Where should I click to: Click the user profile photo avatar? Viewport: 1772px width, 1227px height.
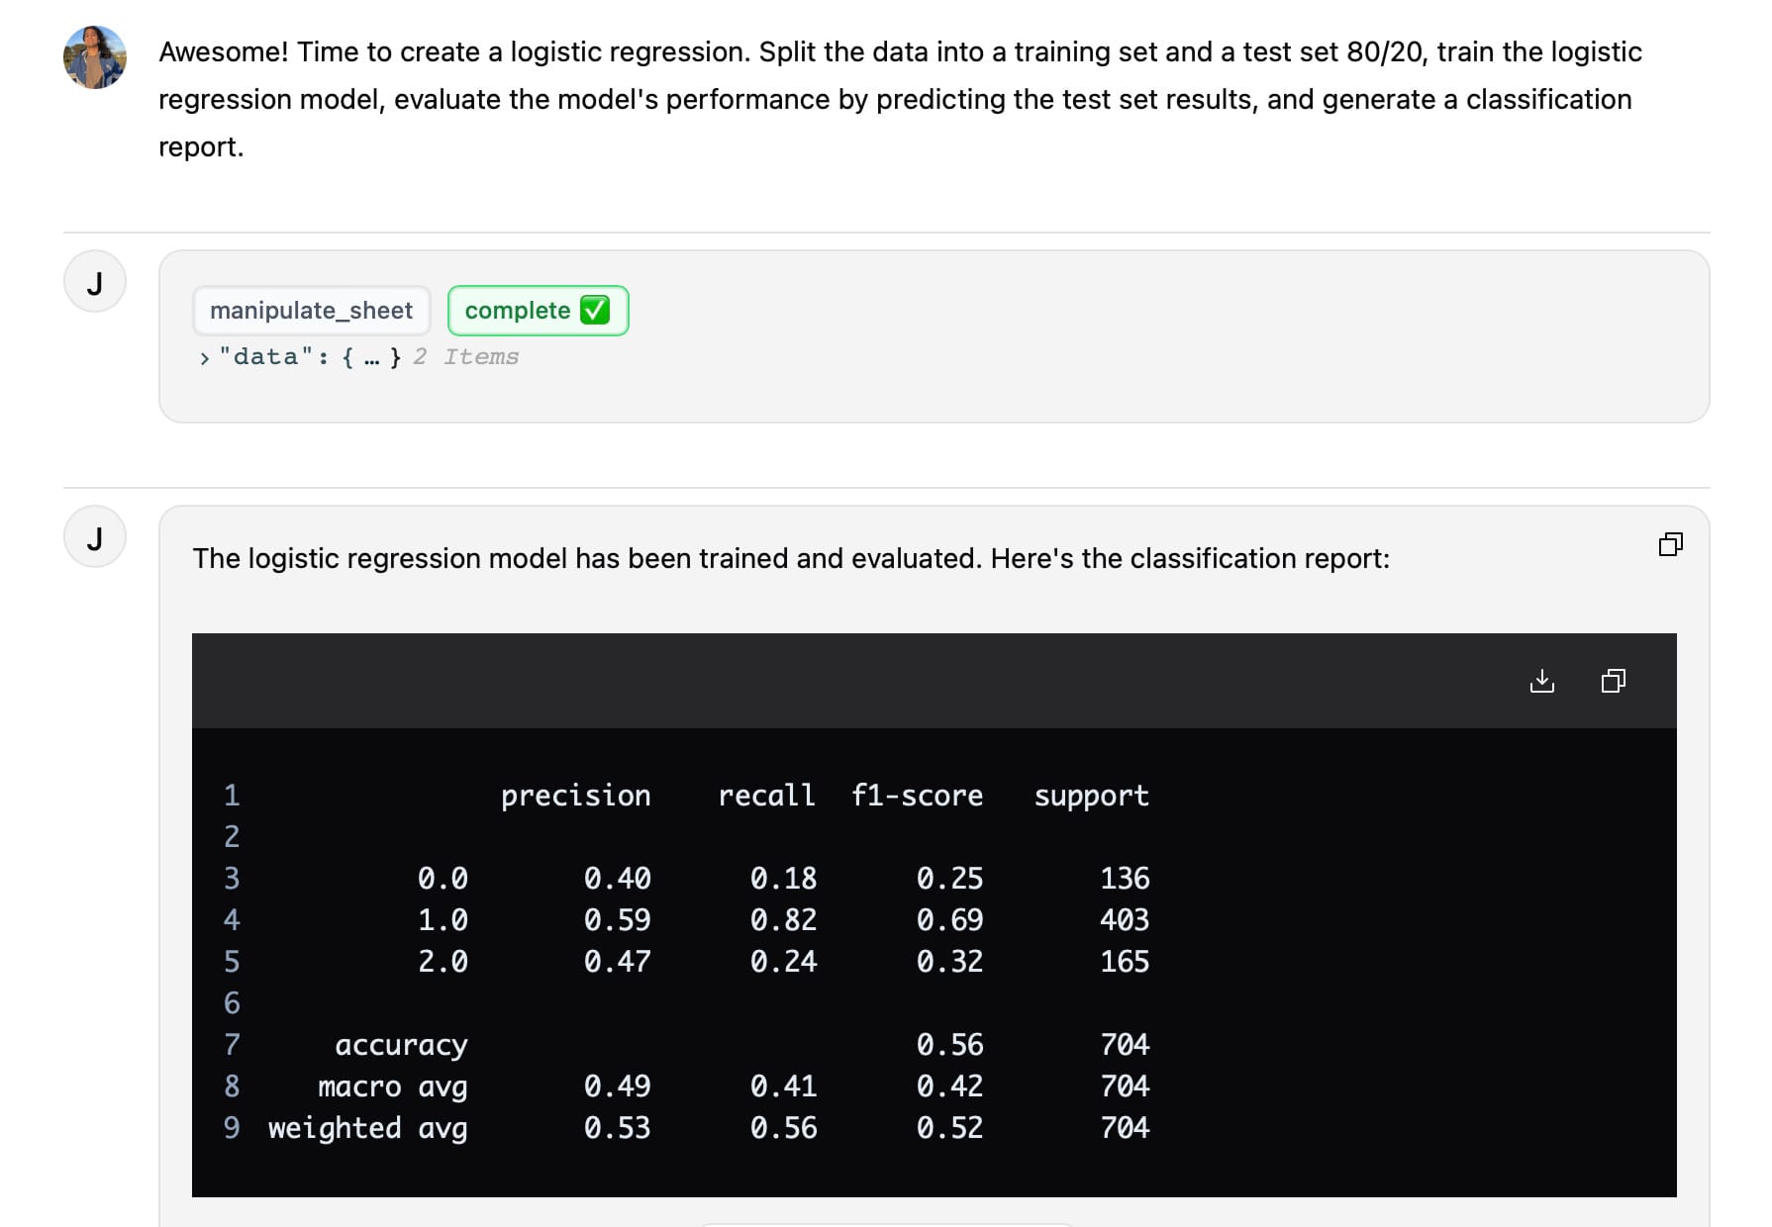point(95,57)
